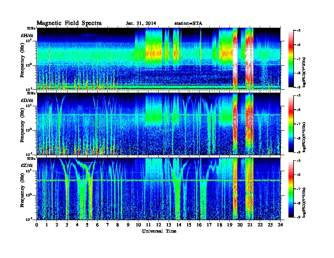Click the "Universal Time" axis title

[x=159, y=231]
